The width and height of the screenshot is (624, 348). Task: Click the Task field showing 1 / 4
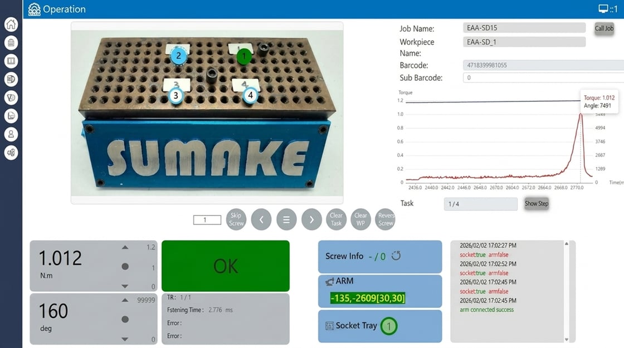pyautogui.click(x=481, y=204)
